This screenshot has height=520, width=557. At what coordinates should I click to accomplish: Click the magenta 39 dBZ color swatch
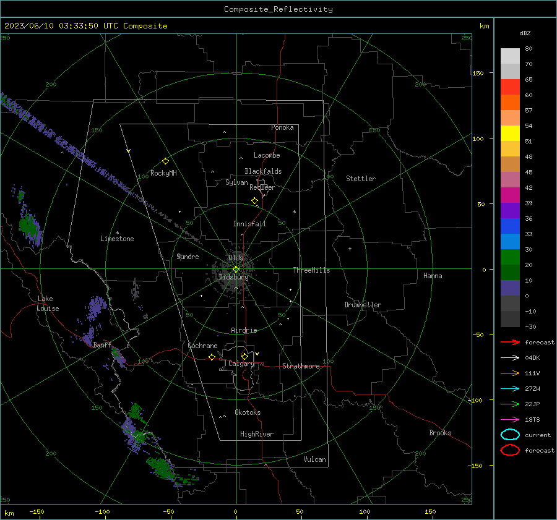[510, 195]
